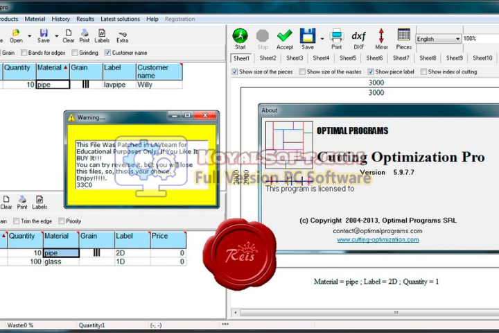Switch to the Sheet9 tab
The image size is (499, 333).
pos(455,58)
